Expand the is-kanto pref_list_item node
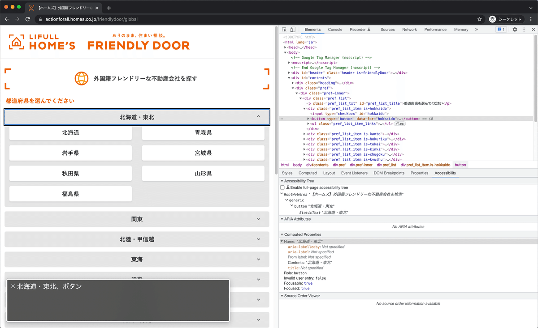The width and height of the screenshot is (538, 328). [x=304, y=134]
